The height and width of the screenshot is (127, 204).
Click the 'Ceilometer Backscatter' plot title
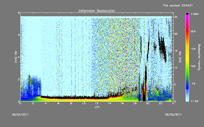[97, 11]
